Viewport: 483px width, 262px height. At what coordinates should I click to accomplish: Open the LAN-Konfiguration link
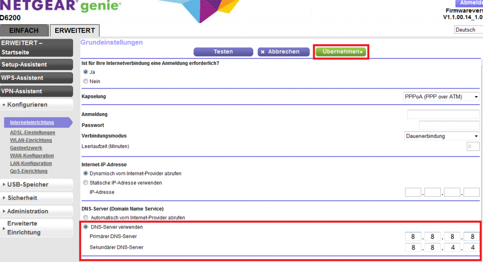tap(31, 163)
